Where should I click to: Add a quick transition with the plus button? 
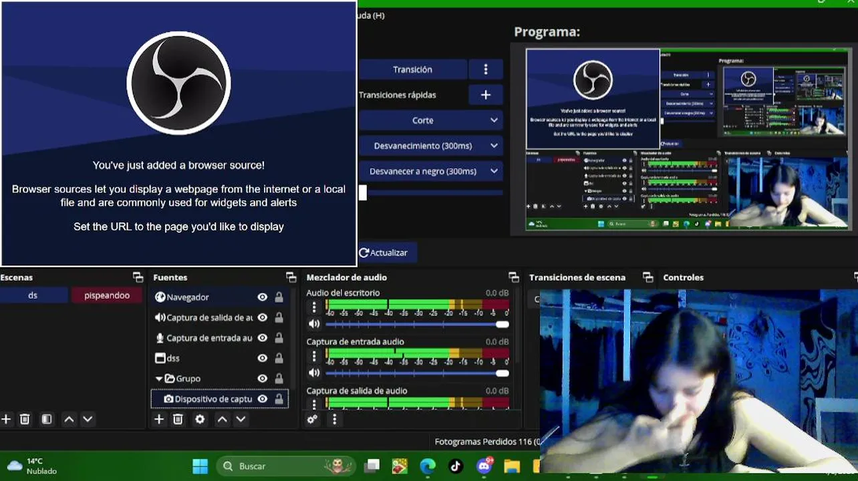coord(486,95)
